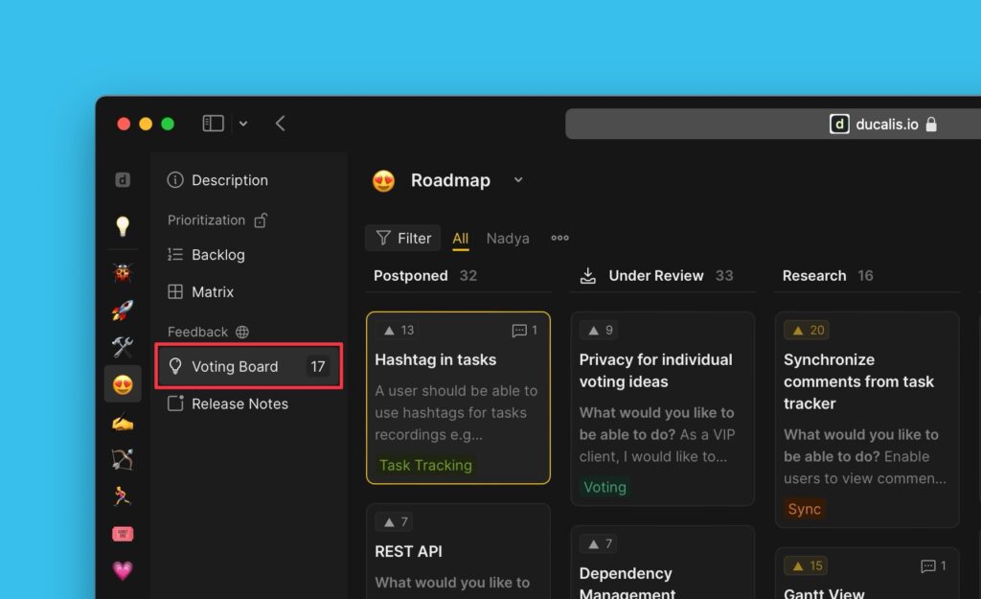
Task: Open the Release Notes link
Action: (x=240, y=403)
